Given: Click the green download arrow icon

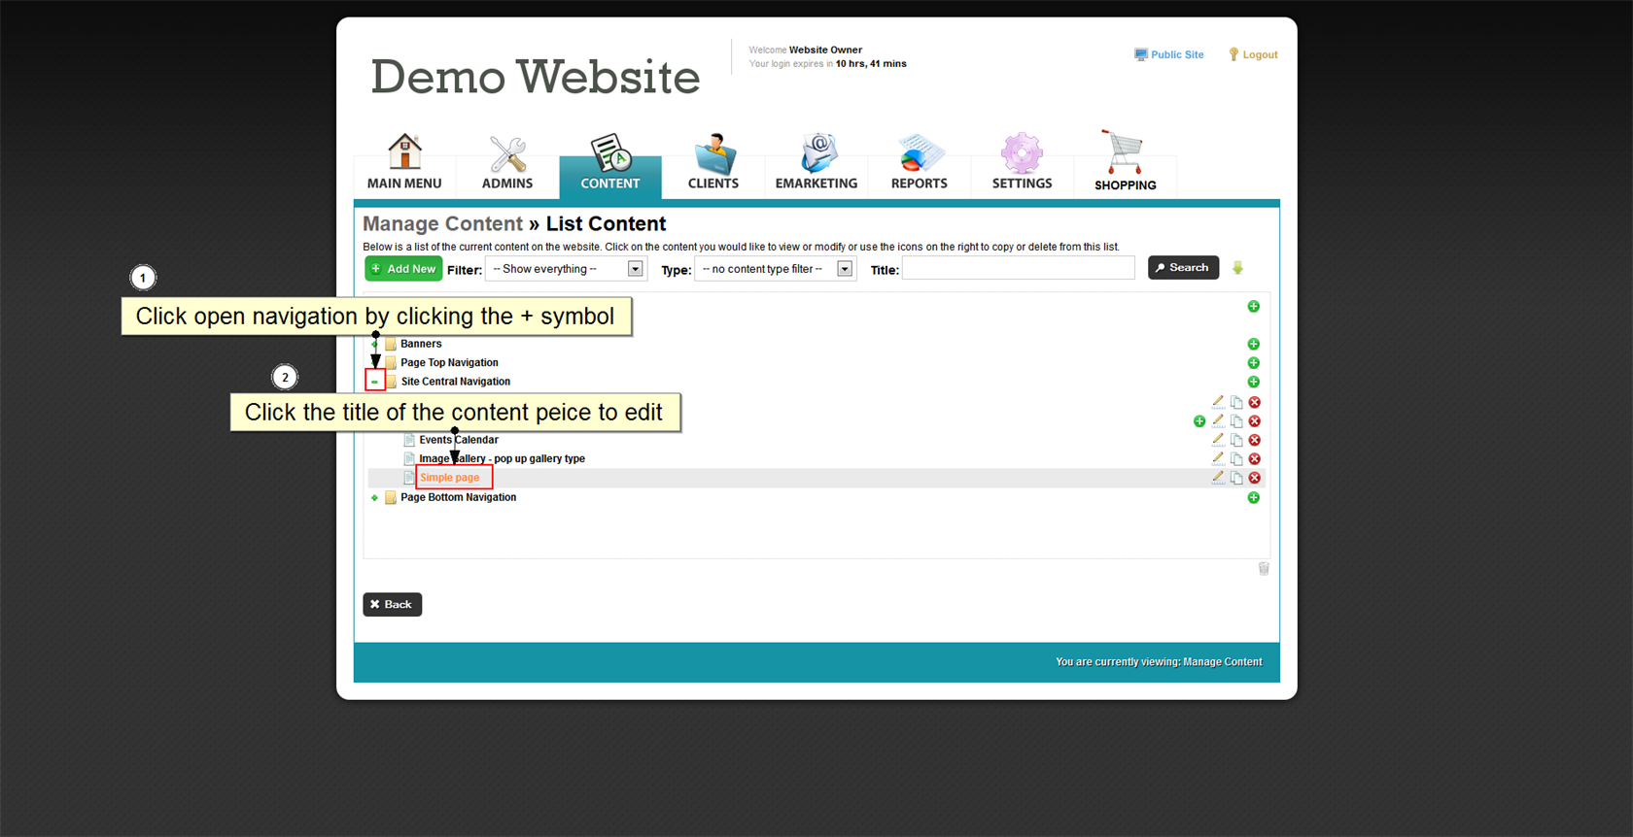Looking at the screenshot, I should 1237,268.
